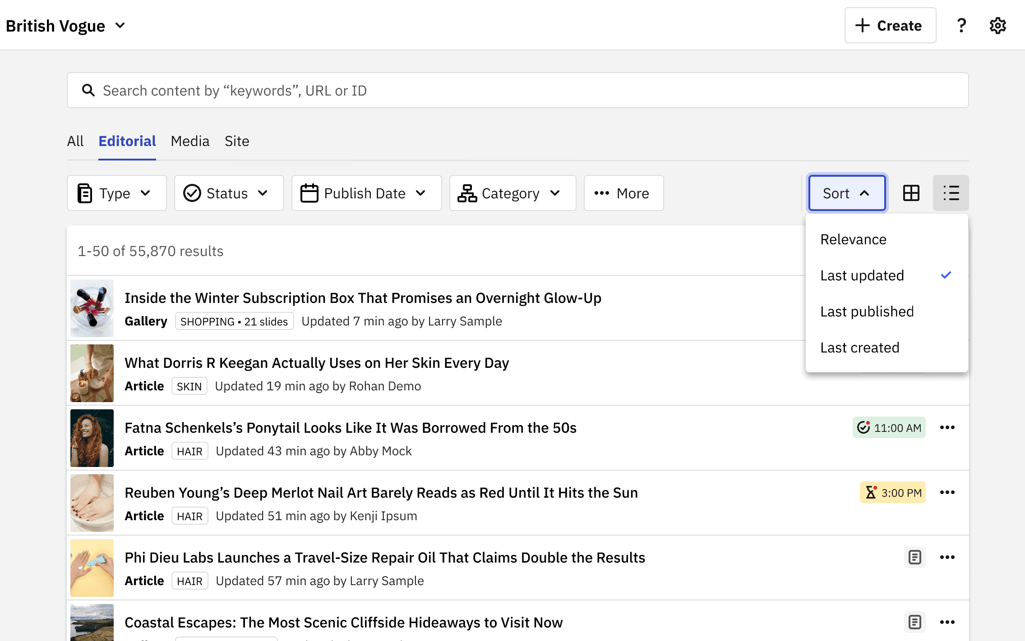The height and width of the screenshot is (641, 1025).
Task: Click the Create button
Action: coord(891,25)
